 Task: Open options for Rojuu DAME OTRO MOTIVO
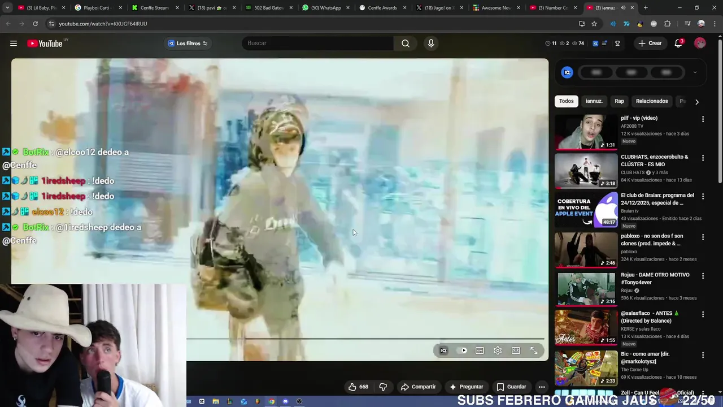pyautogui.click(x=703, y=275)
